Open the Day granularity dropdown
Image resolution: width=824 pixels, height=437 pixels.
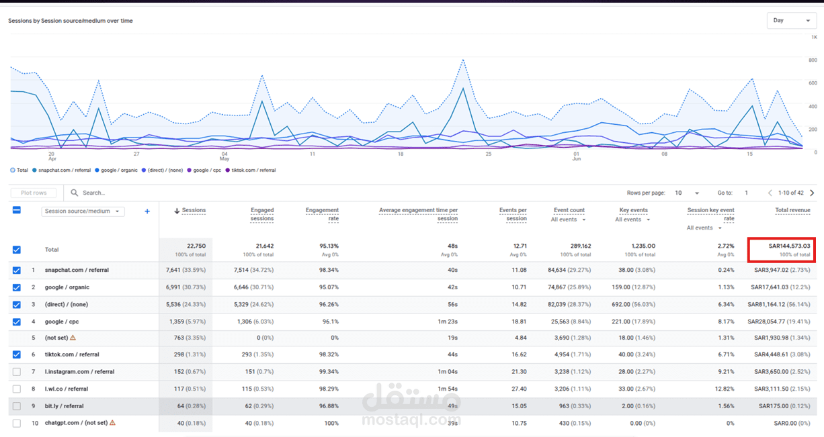coord(792,20)
